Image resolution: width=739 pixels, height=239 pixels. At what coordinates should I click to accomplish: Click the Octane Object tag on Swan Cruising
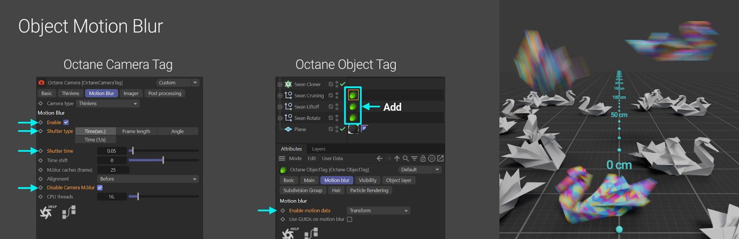(353, 95)
